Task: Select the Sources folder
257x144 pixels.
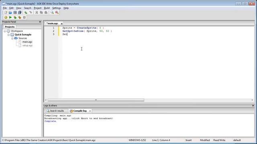Action: coord(22,38)
